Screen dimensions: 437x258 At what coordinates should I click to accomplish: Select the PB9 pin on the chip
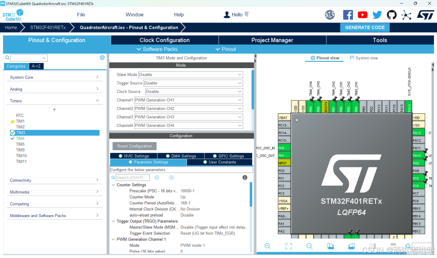310,107
